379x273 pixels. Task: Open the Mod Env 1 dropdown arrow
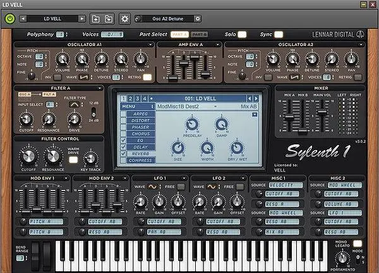coord(66,178)
